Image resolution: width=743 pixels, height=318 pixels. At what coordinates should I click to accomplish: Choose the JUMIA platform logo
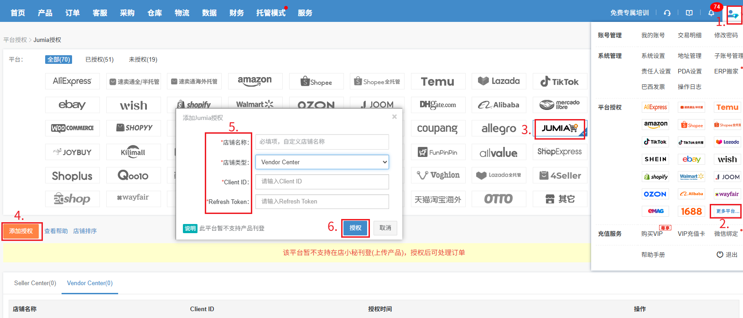tap(560, 128)
